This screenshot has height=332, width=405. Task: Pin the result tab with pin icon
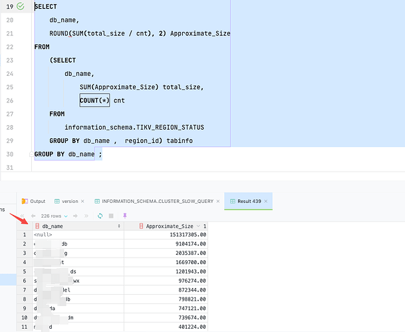(126, 216)
